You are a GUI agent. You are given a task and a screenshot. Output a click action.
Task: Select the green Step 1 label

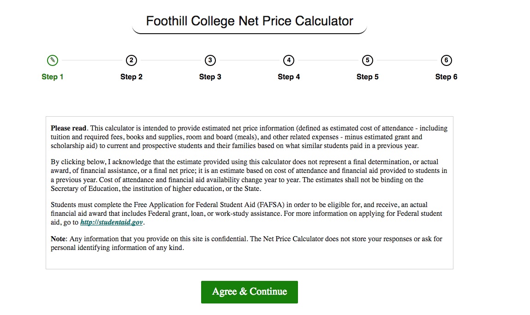point(53,77)
